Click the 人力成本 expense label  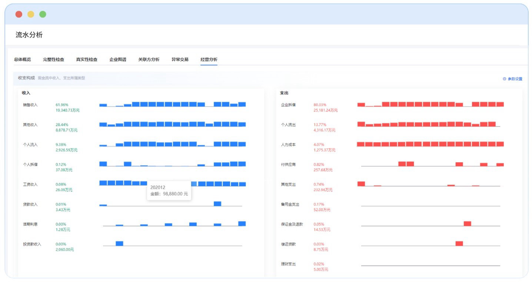coord(289,145)
